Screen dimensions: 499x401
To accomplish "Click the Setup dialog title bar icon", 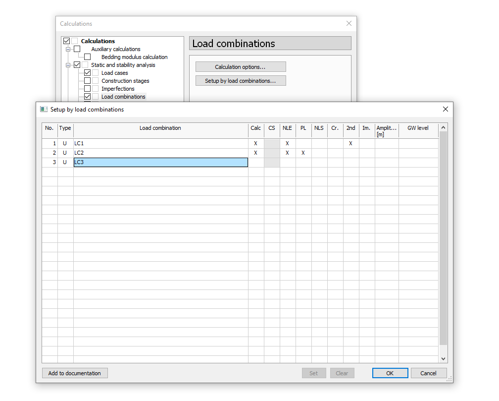I will 44,110.
